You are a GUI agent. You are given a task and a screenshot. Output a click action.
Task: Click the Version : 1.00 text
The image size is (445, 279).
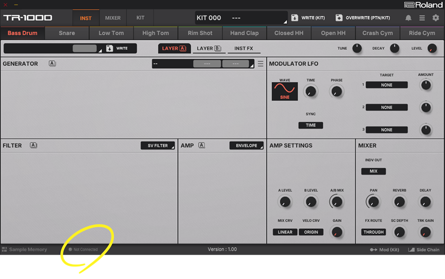(222, 249)
